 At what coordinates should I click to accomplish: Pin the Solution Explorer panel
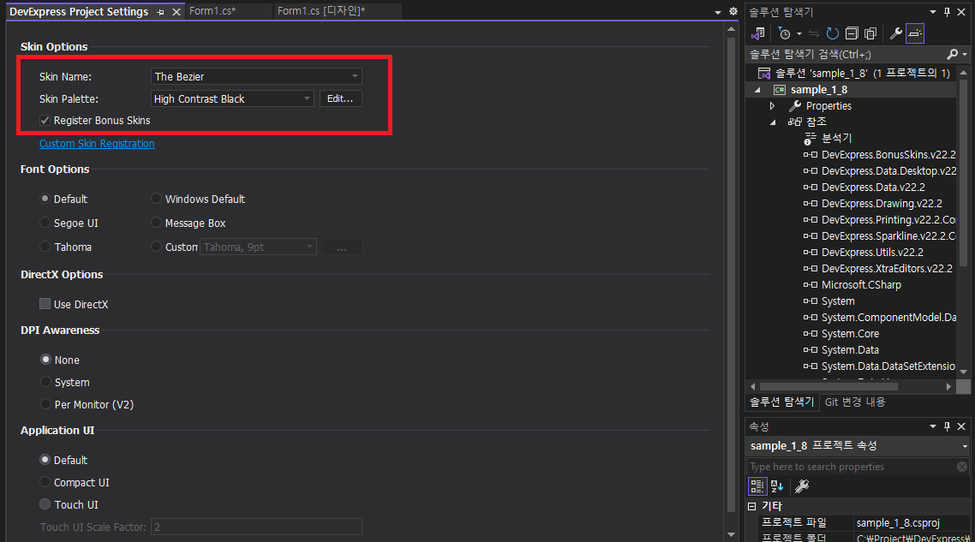coord(947,12)
